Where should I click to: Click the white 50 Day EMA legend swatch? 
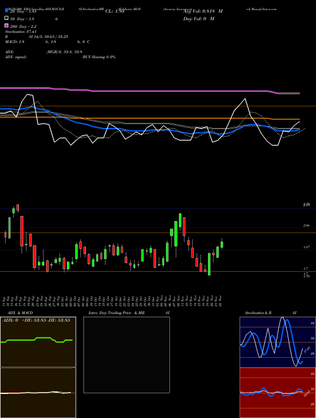coord(6,18)
